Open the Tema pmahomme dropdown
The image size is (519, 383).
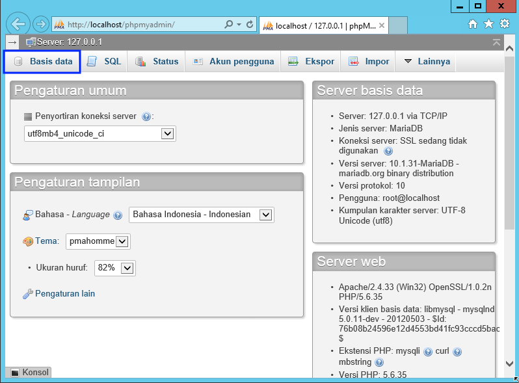(98, 241)
